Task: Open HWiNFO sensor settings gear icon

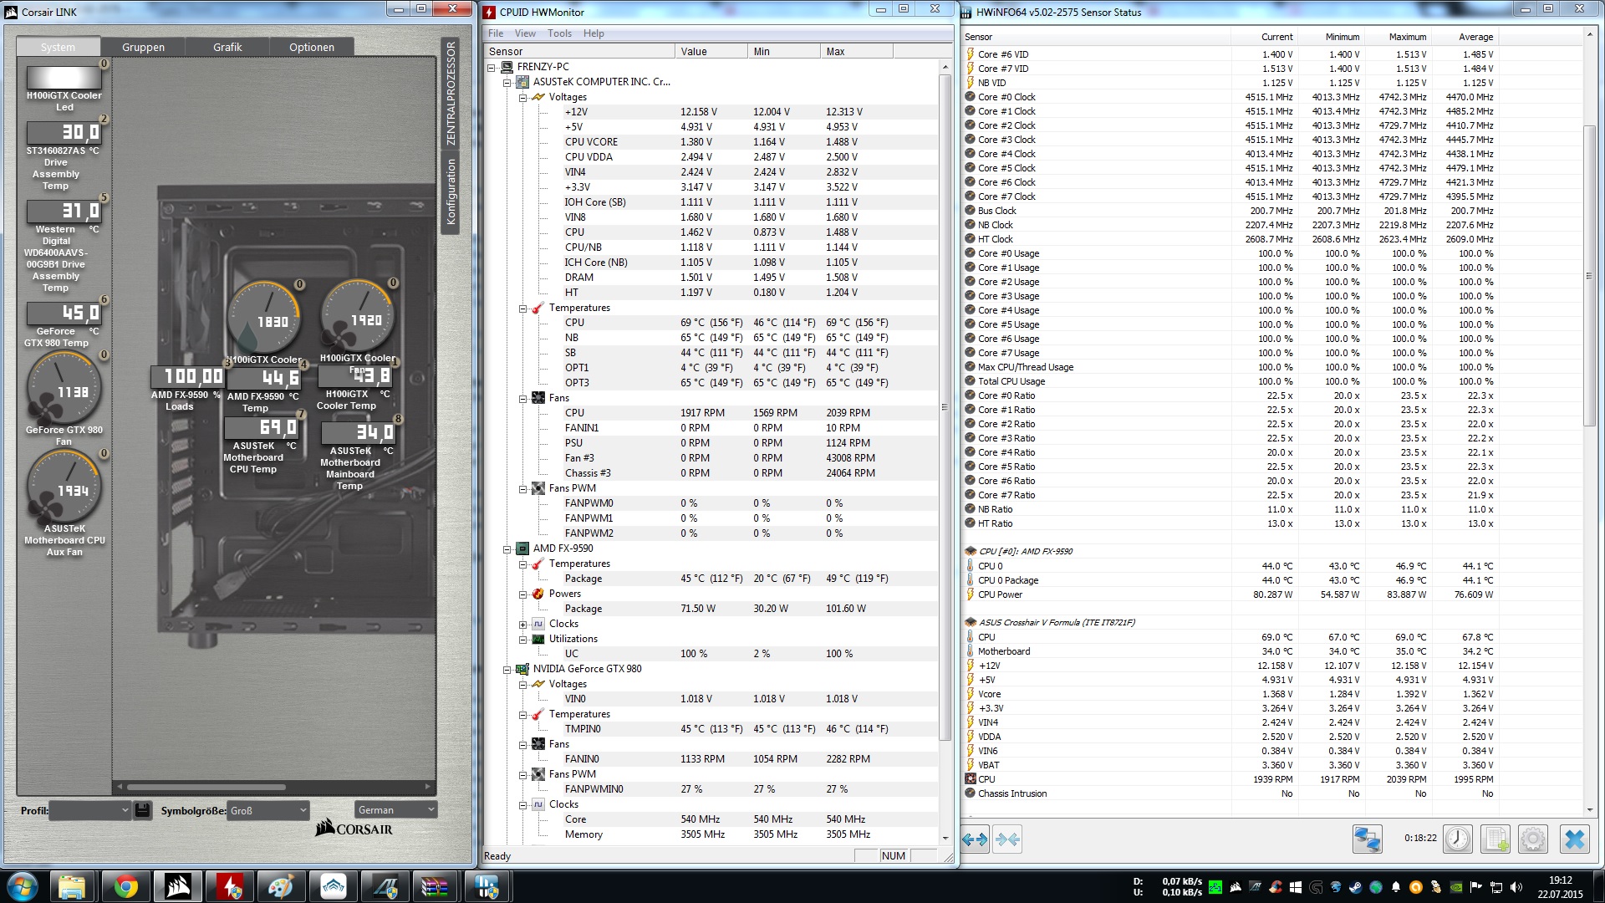Action: click(1533, 839)
